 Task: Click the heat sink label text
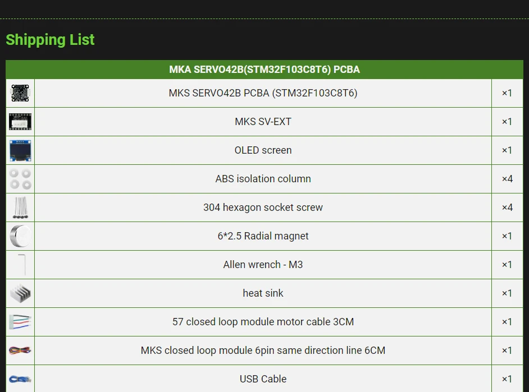[263, 293]
